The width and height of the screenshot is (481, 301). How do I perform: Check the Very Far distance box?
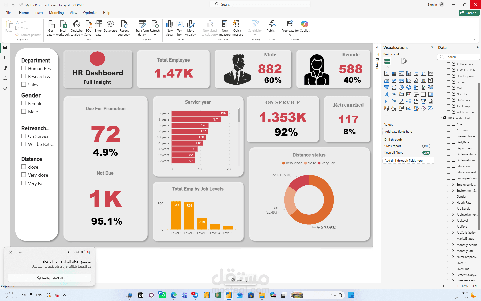[x=24, y=183]
